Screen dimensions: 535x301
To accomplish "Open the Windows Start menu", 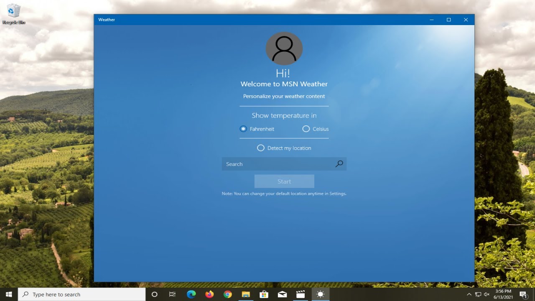I will (9, 294).
